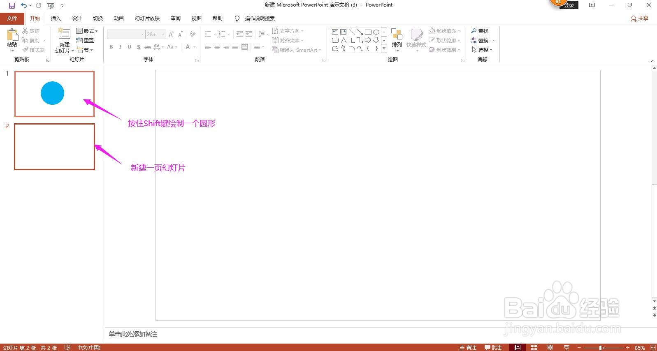The height and width of the screenshot is (351, 657).
Task: Toggle center text alignment
Action: point(217,47)
